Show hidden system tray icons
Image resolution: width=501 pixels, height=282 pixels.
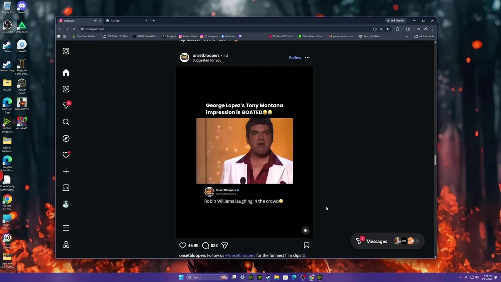[x=460, y=277]
